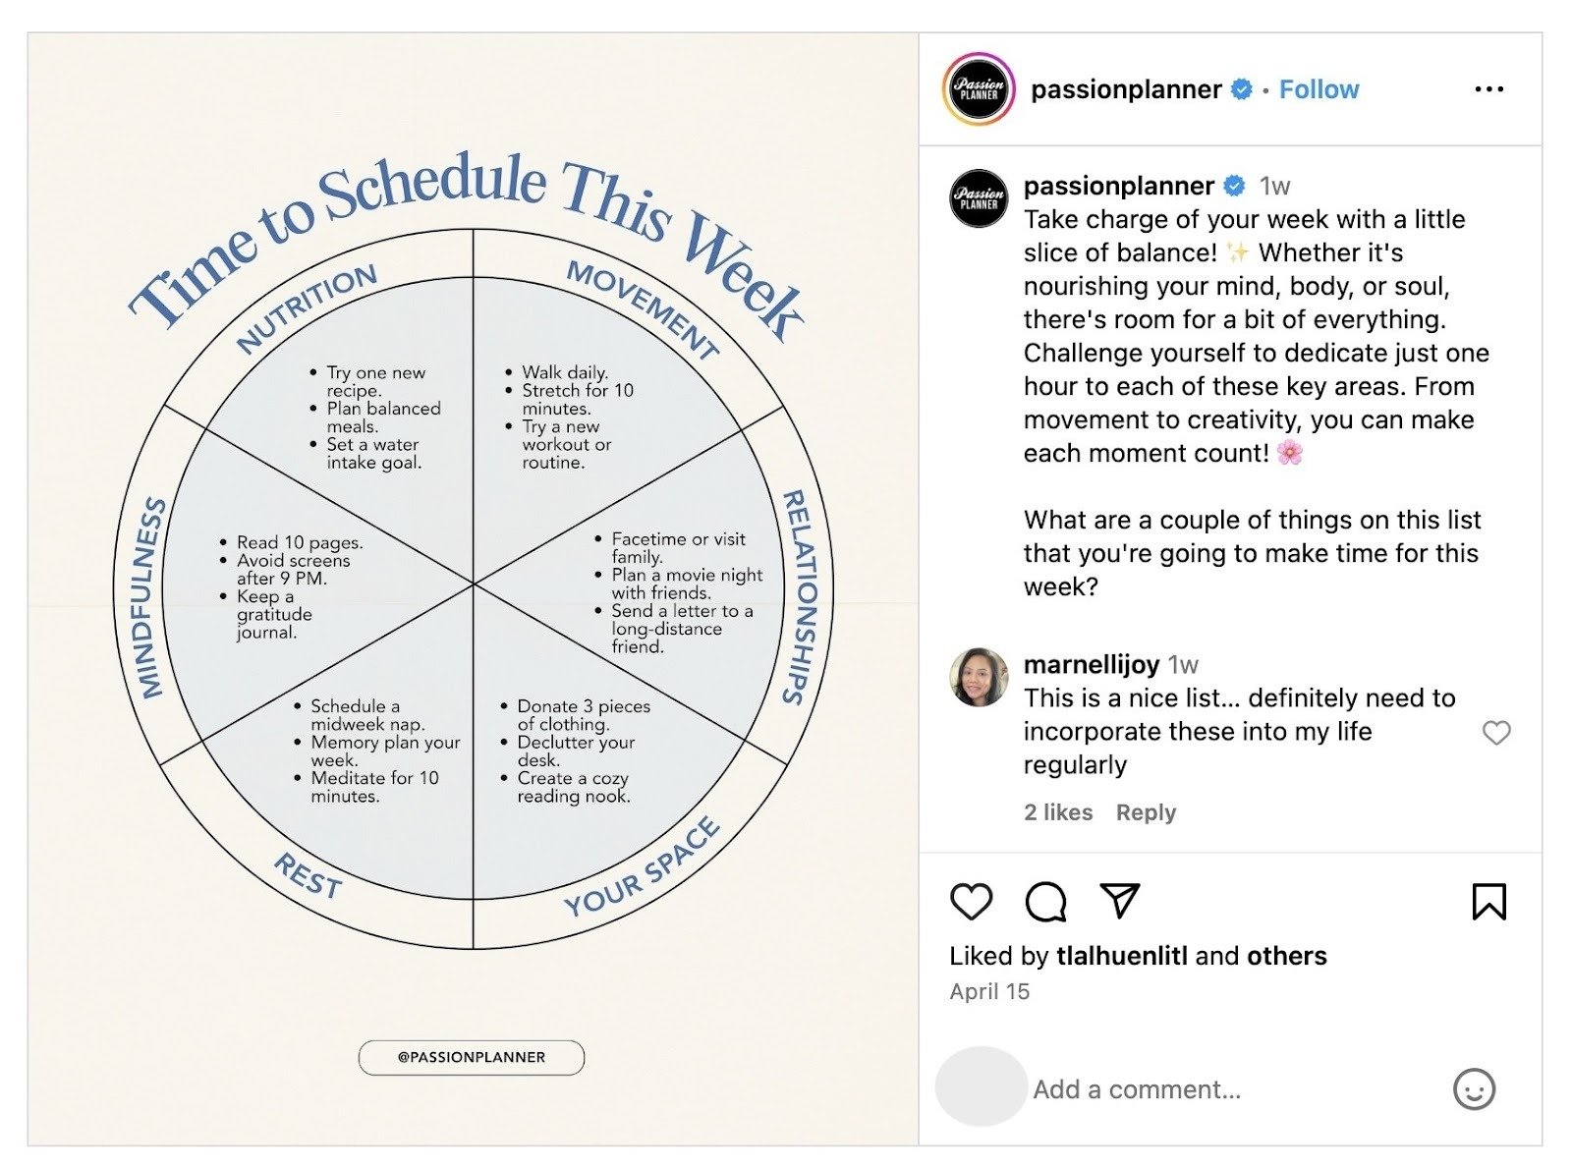Click "others" in the liked-by line
1572x1169 pixels.
[x=1286, y=955]
